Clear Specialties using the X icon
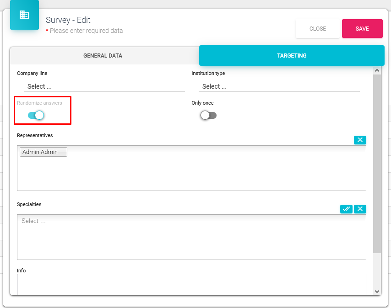The width and height of the screenshot is (391, 308). tap(360, 209)
